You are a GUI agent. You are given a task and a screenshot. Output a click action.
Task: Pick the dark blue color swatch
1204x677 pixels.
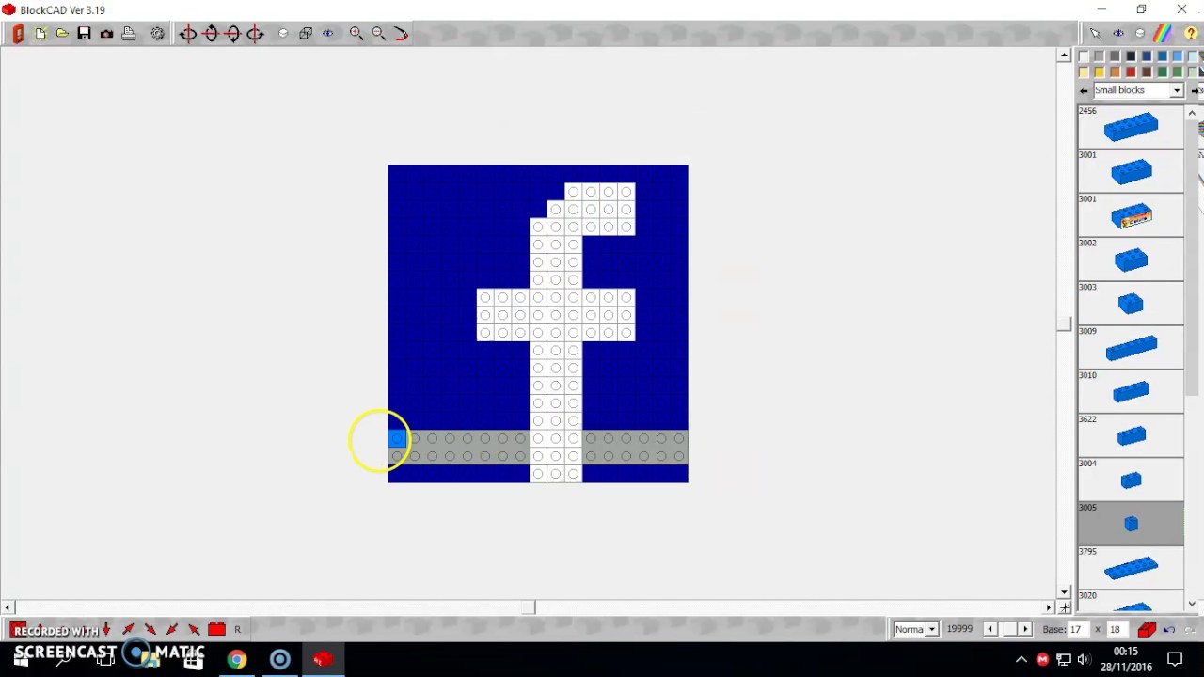(x=1147, y=56)
